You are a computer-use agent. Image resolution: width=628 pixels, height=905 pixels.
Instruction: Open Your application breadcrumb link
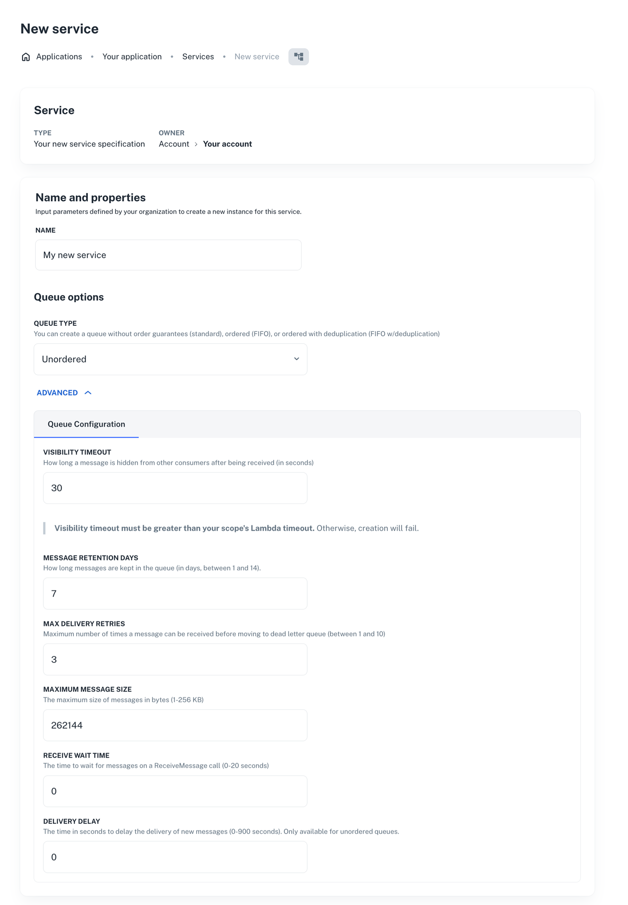click(132, 57)
